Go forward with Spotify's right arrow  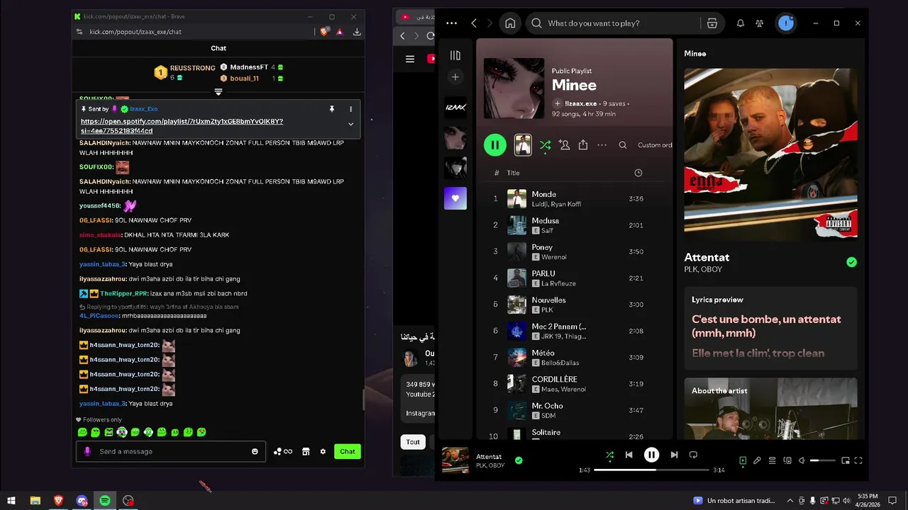[x=490, y=23]
